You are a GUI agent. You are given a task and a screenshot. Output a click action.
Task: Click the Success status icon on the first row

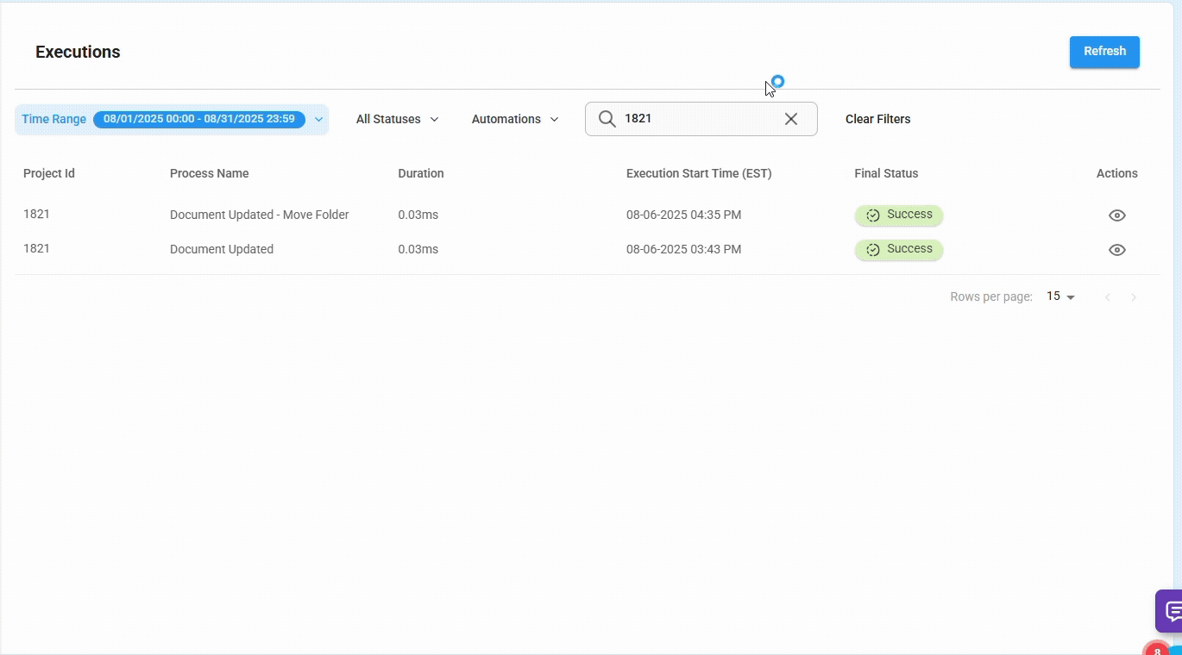tap(873, 215)
